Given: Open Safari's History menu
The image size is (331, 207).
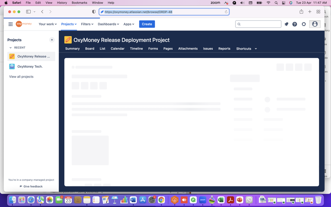Looking at the screenshot, I should pyautogui.click(x=62, y=3).
